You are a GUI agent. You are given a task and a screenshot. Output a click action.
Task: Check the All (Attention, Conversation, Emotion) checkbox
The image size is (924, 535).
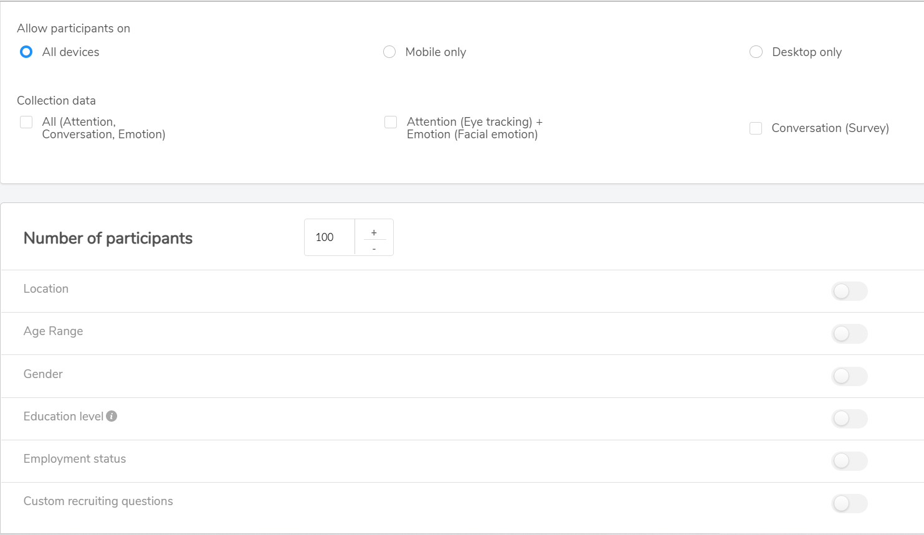[26, 122]
